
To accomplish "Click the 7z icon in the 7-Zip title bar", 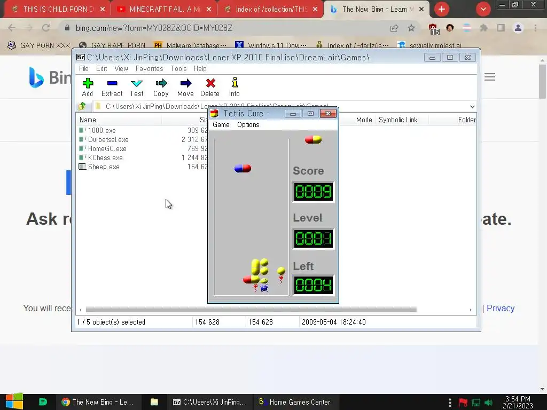I will 81,57.
